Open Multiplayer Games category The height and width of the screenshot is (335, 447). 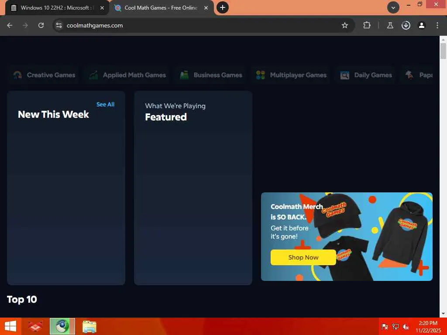click(291, 75)
